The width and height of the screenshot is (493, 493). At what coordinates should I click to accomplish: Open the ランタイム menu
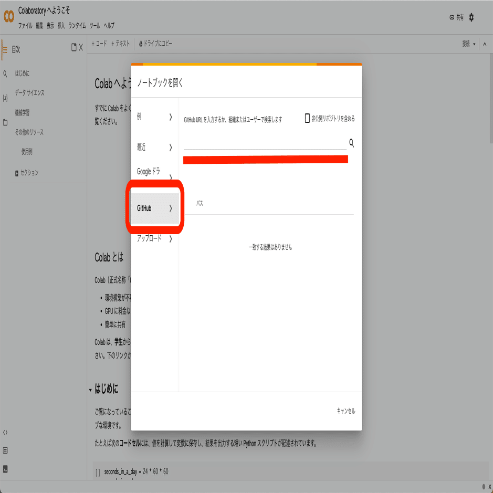point(77,26)
